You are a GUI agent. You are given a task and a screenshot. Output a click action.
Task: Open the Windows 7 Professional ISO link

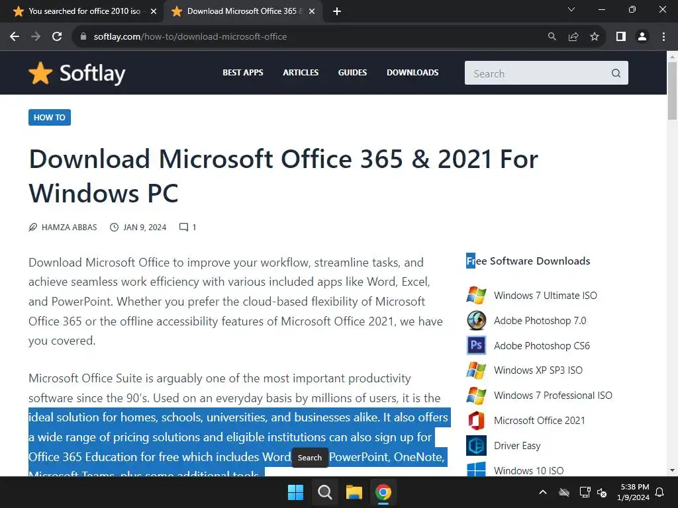(553, 396)
